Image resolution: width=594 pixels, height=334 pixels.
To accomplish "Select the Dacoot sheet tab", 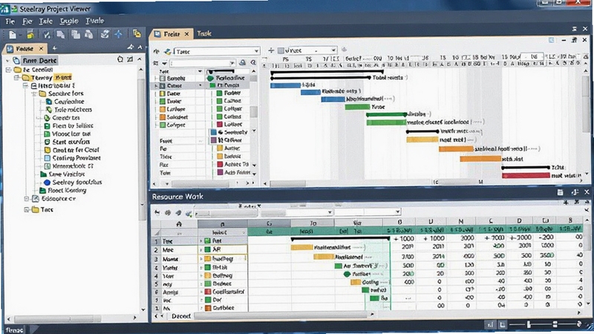I will click(x=181, y=316).
